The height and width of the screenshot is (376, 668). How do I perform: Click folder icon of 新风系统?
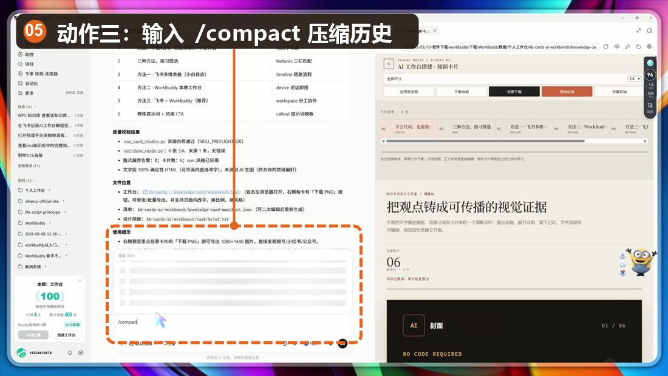(x=21, y=267)
